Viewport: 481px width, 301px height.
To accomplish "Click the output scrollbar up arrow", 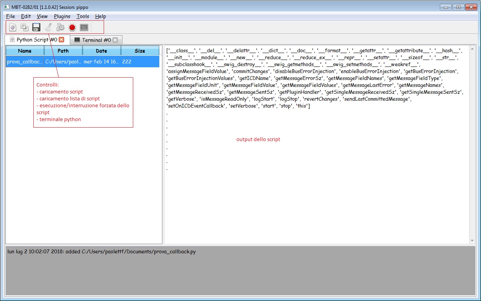I will [x=472, y=48].
